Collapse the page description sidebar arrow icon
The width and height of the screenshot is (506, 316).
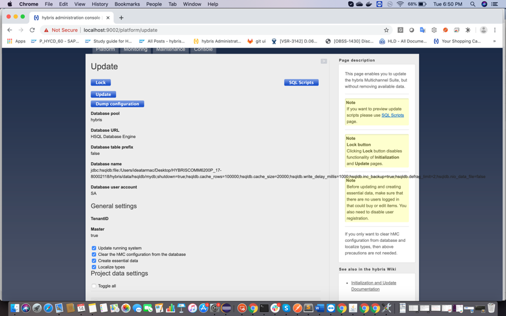[x=324, y=61]
